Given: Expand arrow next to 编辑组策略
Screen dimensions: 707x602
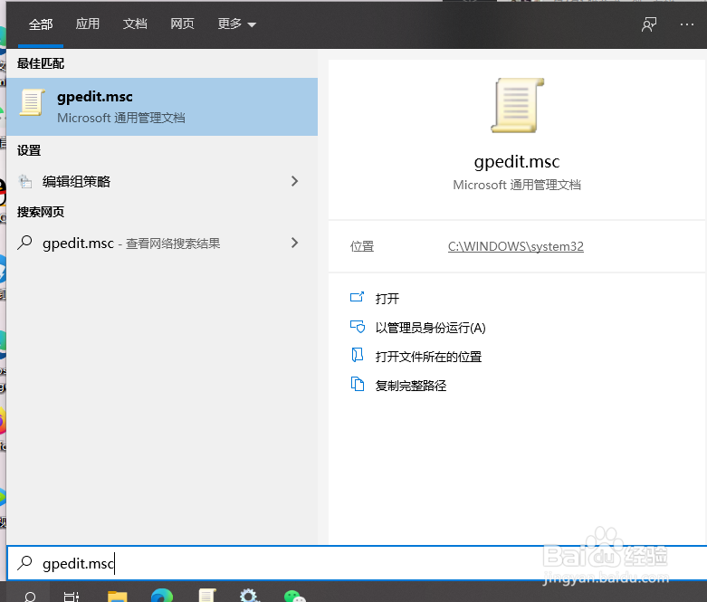Looking at the screenshot, I should 294,181.
